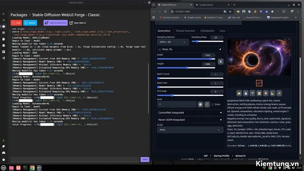Click the sparkle upscale icon below image
304x171 pixels.
click(x=279, y=94)
